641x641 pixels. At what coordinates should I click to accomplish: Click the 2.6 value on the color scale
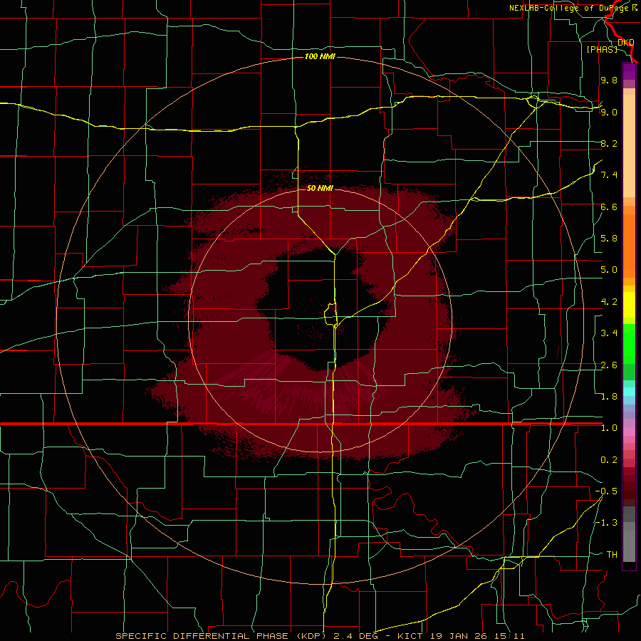(609, 365)
